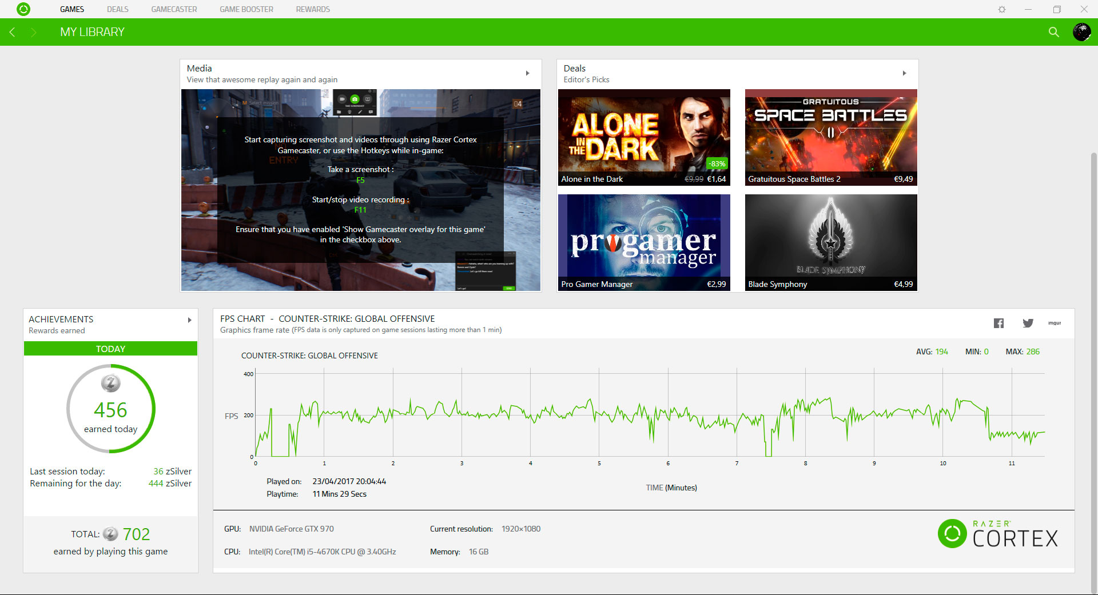Screen dimensions: 1098x595
Task: Go forward with the right arrow
Action: (x=33, y=32)
